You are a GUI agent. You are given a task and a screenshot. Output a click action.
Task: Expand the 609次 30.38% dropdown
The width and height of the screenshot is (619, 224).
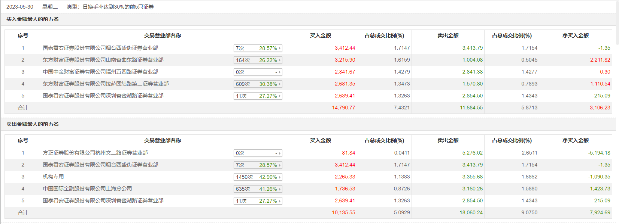(258, 84)
